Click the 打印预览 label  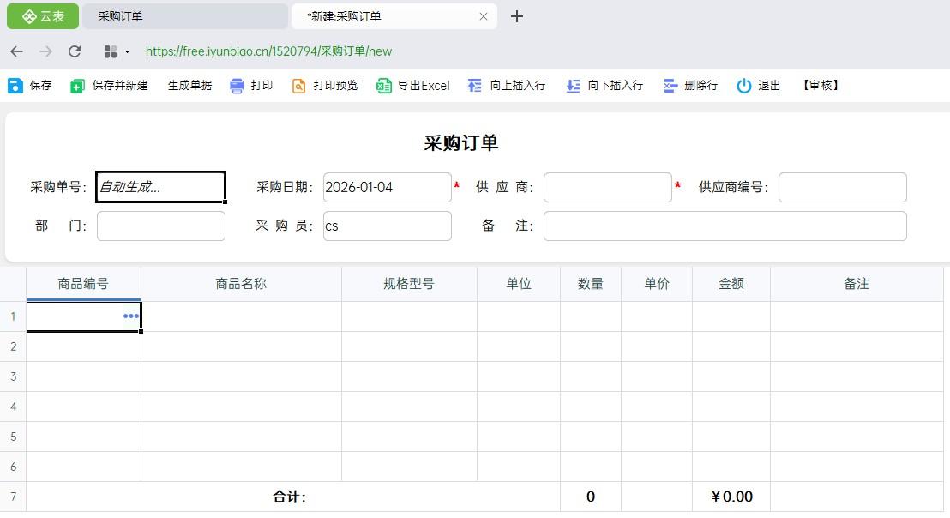[335, 86]
